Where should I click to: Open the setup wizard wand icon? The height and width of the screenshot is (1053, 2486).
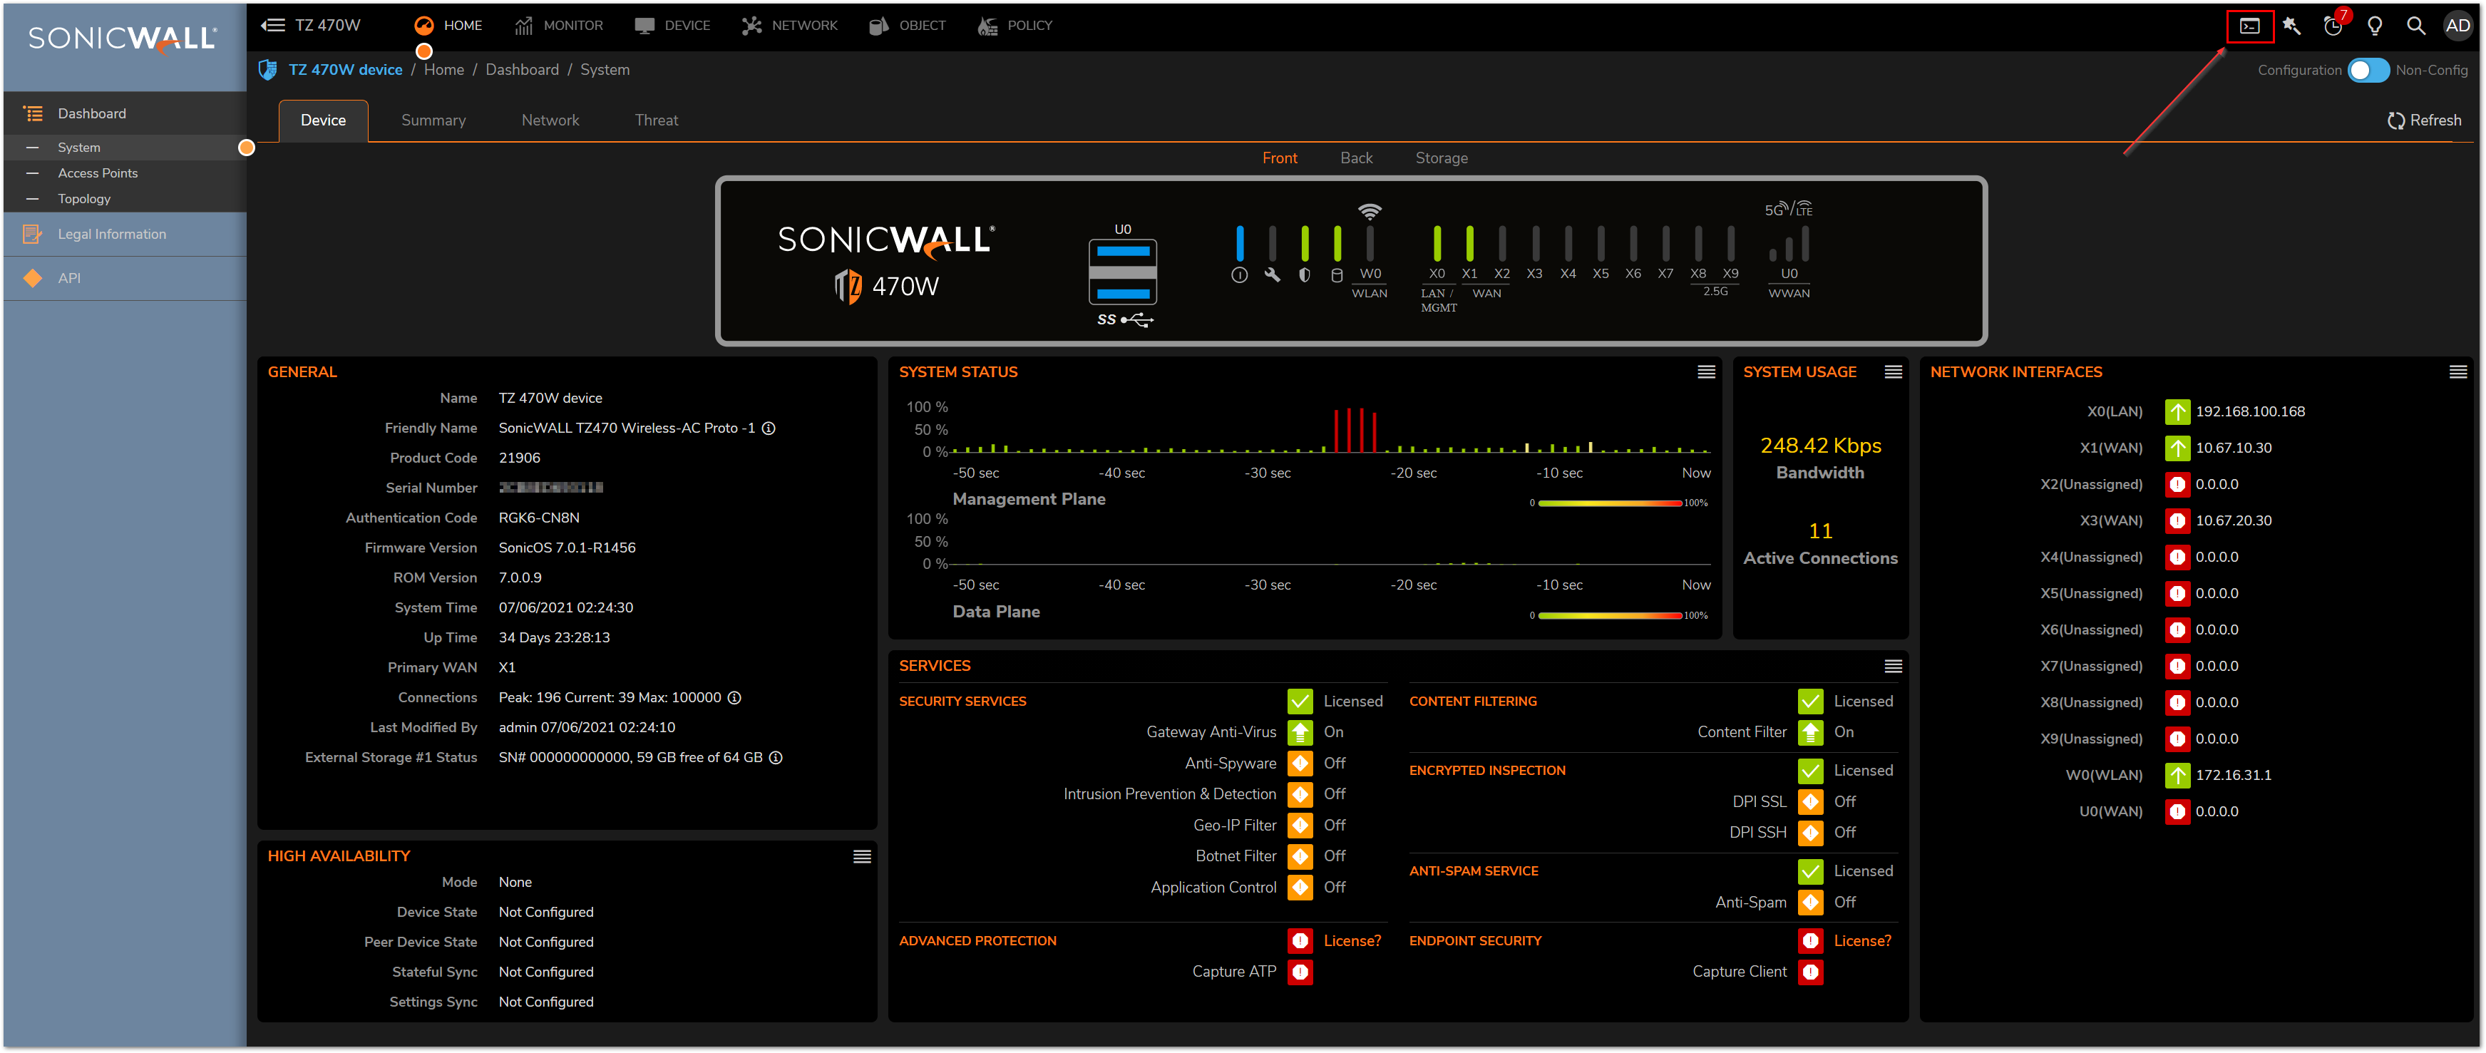[x=2292, y=26]
